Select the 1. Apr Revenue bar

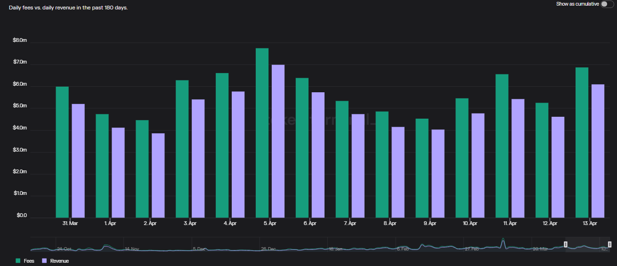click(x=118, y=173)
